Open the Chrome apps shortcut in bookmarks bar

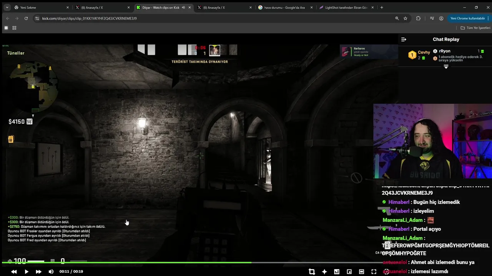[x=6, y=28]
